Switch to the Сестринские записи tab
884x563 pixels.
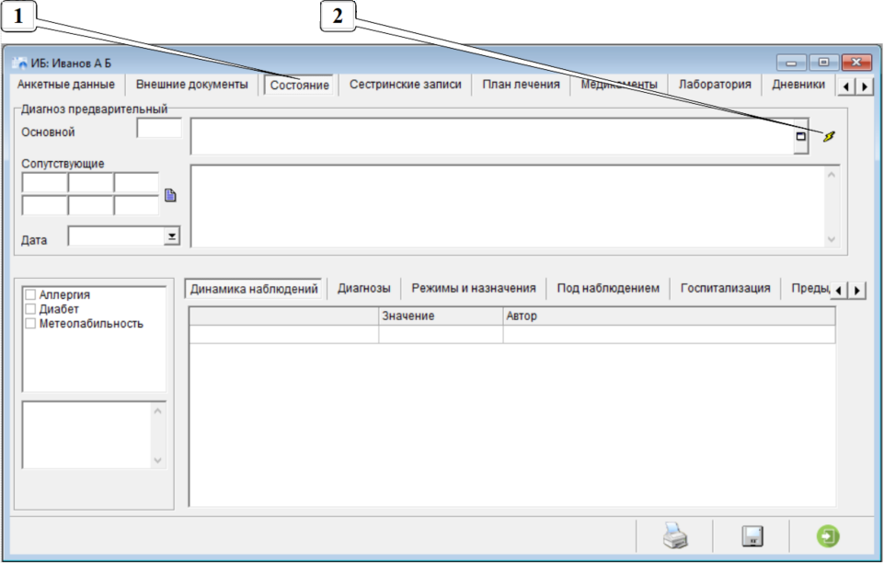(x=405, y=85)
